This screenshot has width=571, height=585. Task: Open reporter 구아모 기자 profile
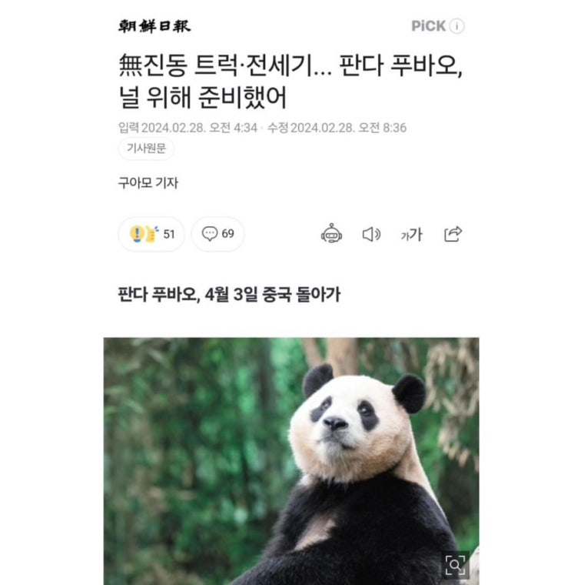[x=148, y=183]
